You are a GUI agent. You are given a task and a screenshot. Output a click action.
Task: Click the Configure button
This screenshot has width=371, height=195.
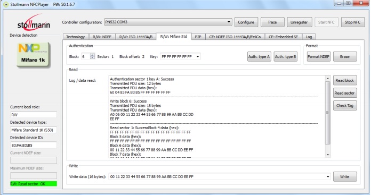246,22
